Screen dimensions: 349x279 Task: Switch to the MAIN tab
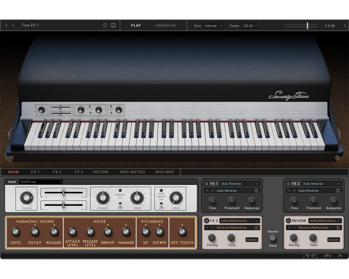pos(13,172)
